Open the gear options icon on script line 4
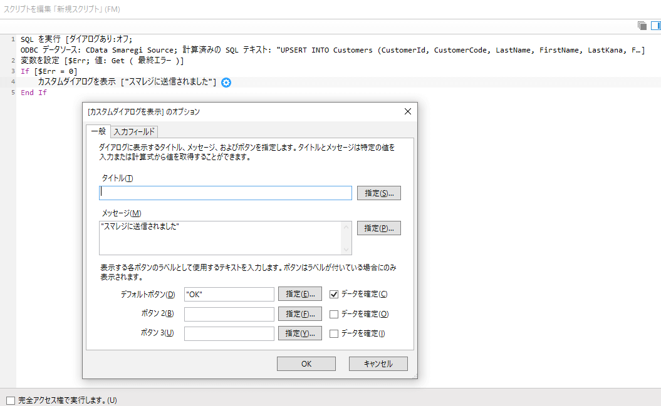Image resolution: width=661 pixels, height=406 pixels. pyautogui.click(x=226, y=83)
